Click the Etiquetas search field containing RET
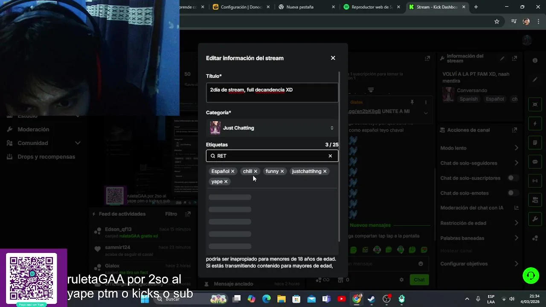Screen dimensions: 546x307 [x=272, y=156]
